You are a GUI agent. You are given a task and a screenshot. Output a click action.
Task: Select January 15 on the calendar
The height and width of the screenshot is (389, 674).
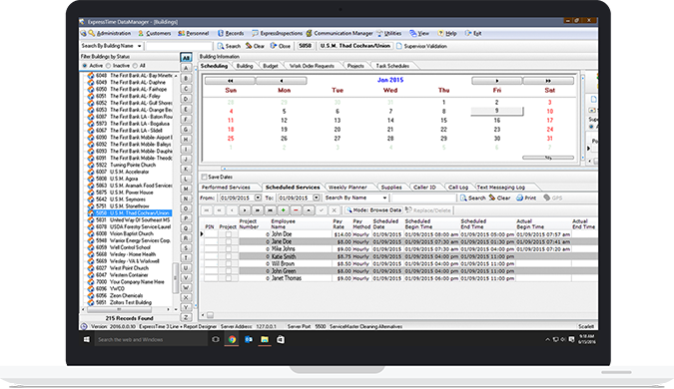[443, 121]
